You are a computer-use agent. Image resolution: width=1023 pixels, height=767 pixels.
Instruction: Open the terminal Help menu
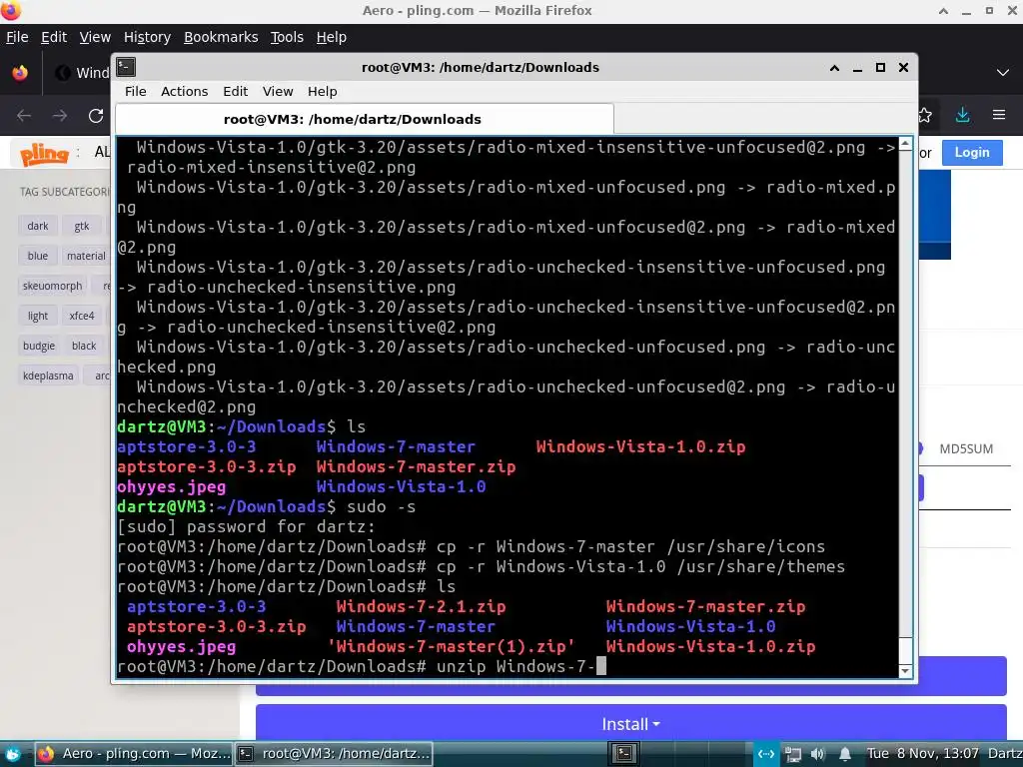323,91
